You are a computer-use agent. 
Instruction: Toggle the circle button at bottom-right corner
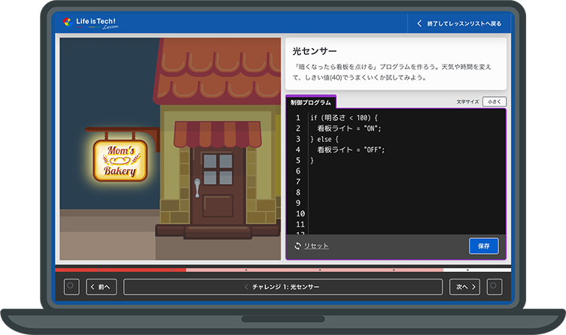click(x=494, y=286)
